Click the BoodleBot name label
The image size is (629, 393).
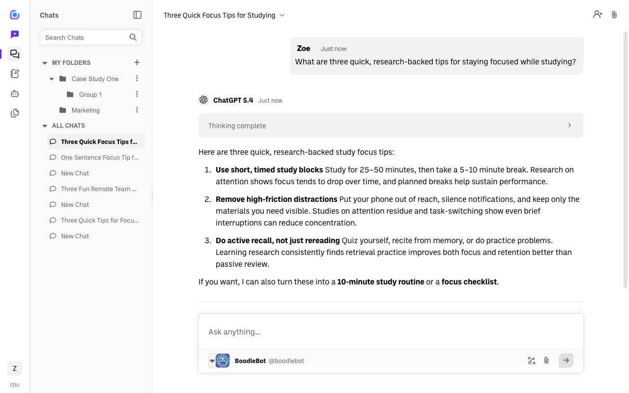pyautogui.click(x=250, y=361)
